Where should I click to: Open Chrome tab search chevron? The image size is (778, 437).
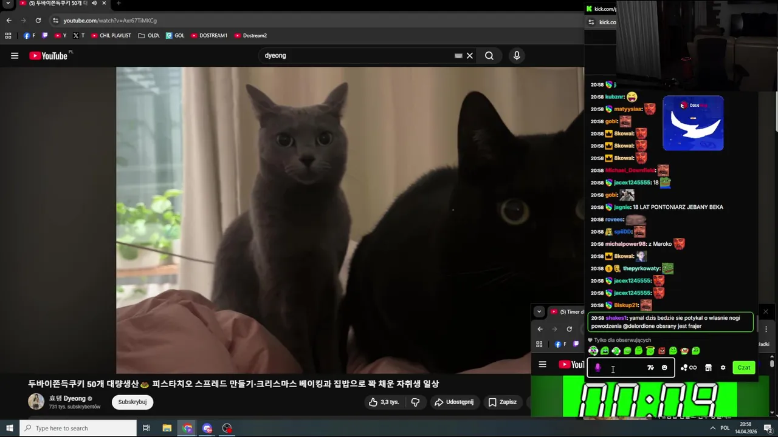point(8,3)
